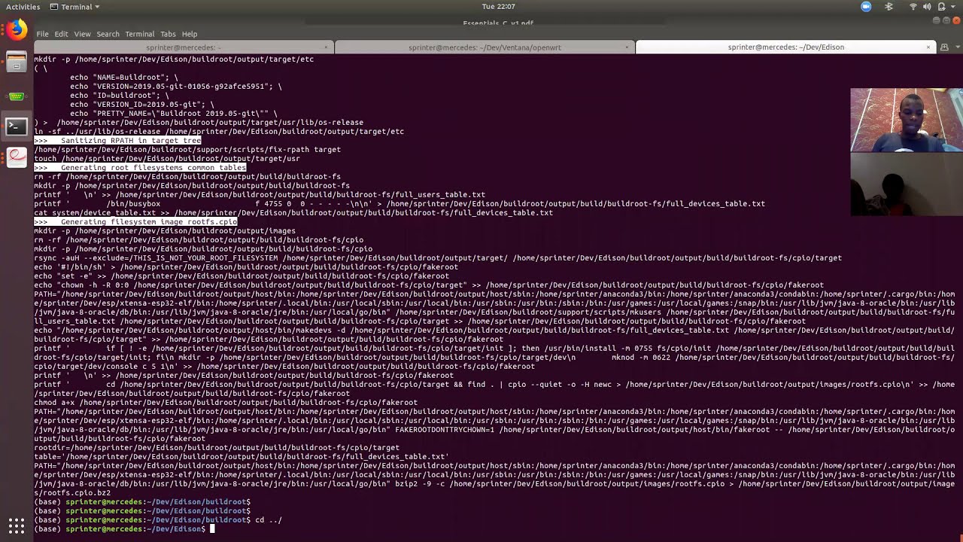The image size is (963, 542).
Task: Click the echo "ID=buildroot" line
Action: (x=120, y=96)
